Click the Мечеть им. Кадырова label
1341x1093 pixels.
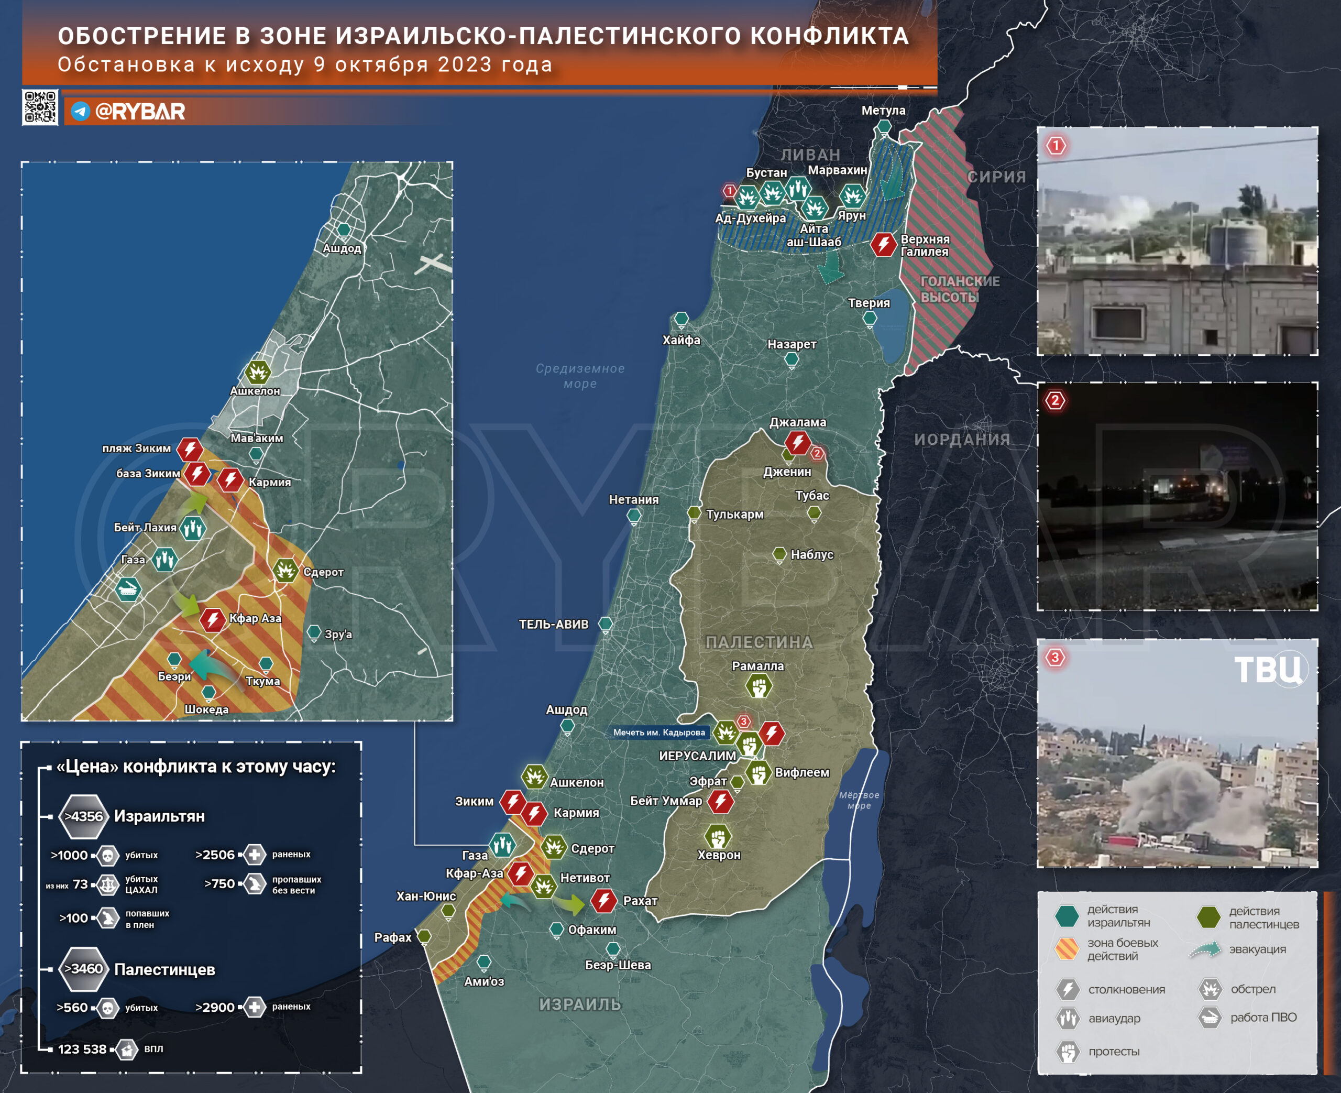tap(659, 732)
